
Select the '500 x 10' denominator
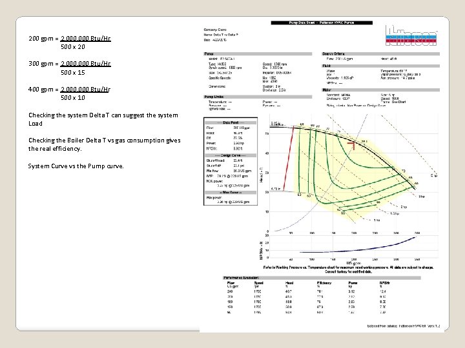(x=73, y=98)
